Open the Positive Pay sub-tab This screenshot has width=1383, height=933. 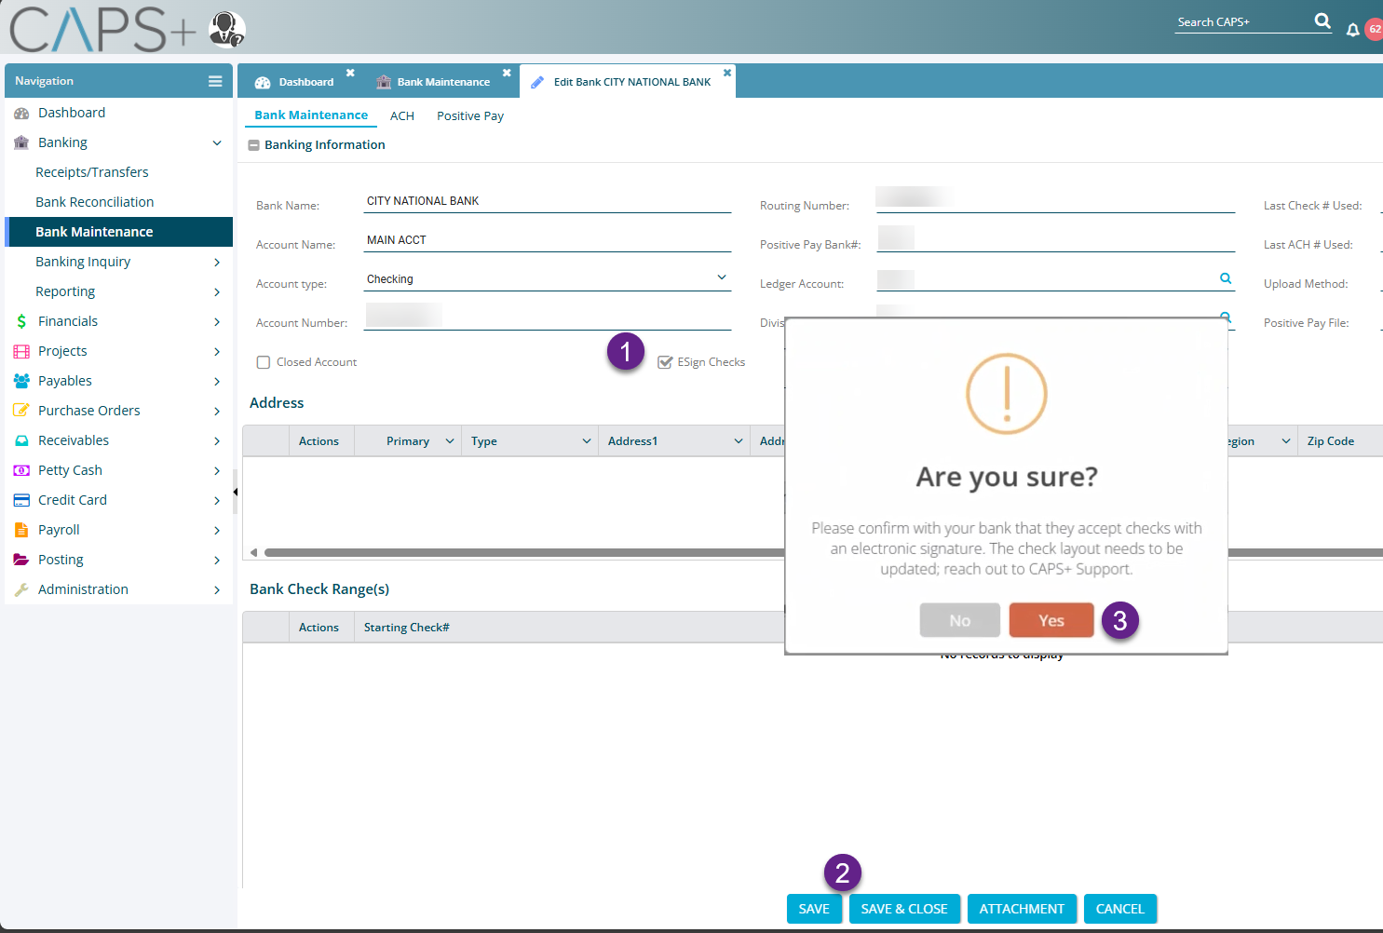pos(470,115)
